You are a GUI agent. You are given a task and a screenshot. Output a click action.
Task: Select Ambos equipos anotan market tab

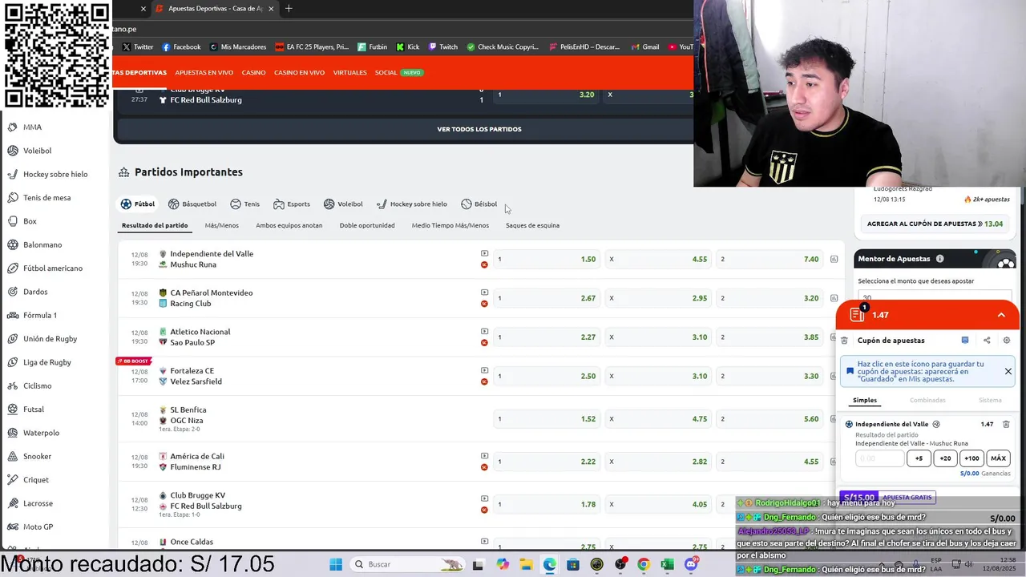click(289, 225)
